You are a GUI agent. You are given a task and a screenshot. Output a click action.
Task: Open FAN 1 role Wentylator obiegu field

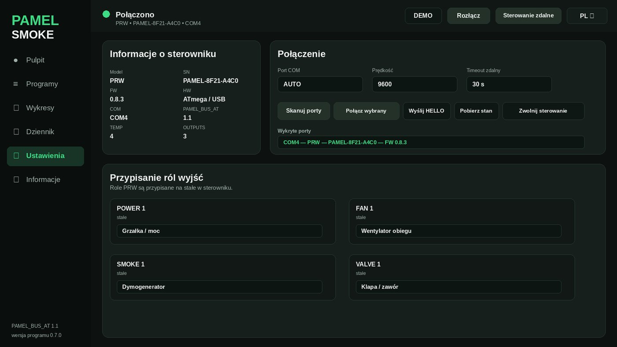click(458, 231)
